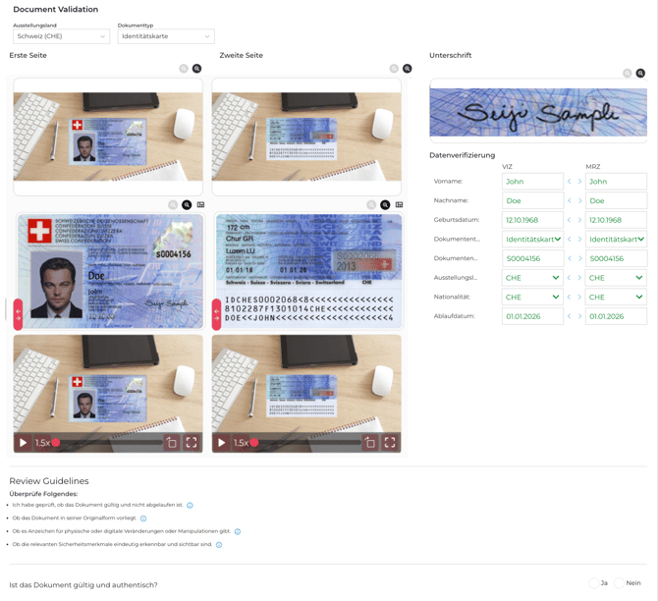Edit MRZ Vorname field John
658x601 pixels.
616,182
